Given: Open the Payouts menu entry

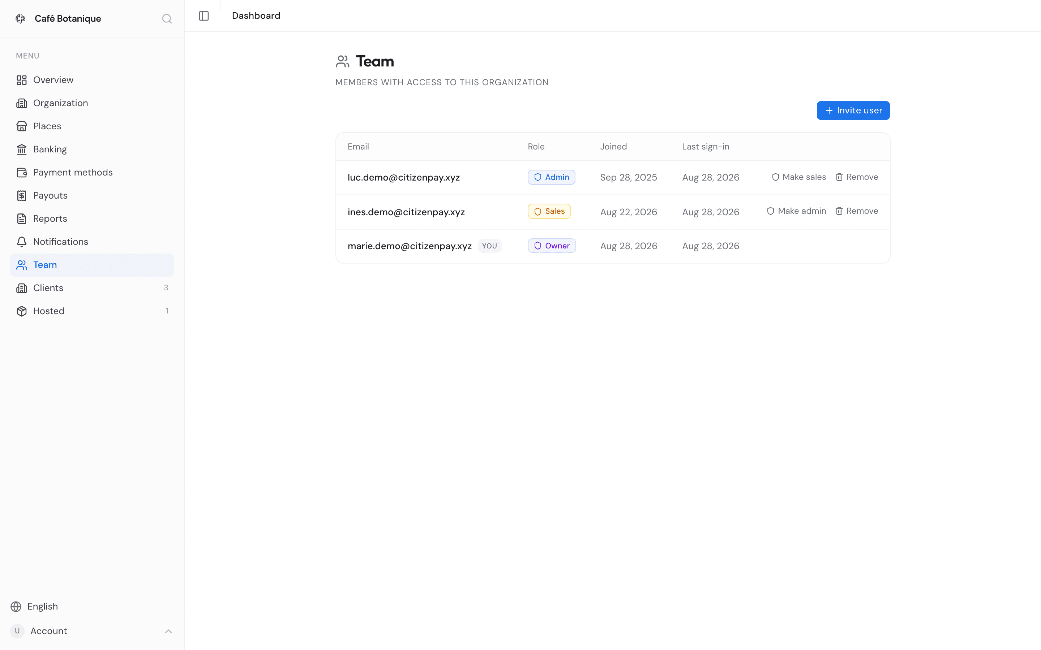Looking at the screenshot, I should [x=92, y=196].
